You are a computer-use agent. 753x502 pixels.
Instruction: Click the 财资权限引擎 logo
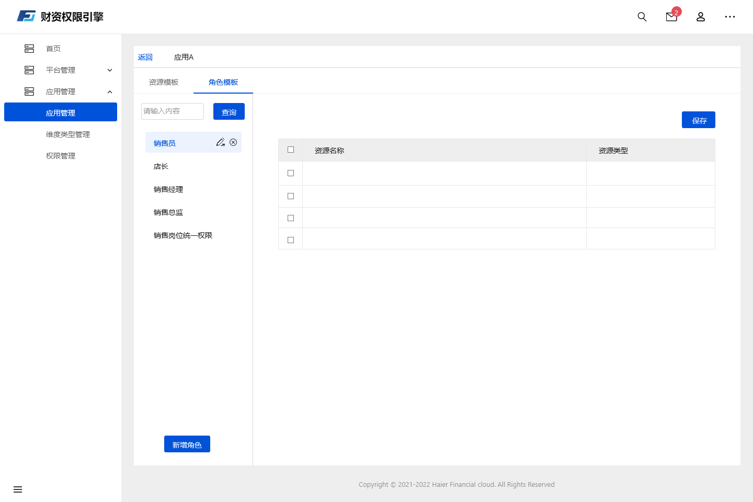tap(60, 16)
